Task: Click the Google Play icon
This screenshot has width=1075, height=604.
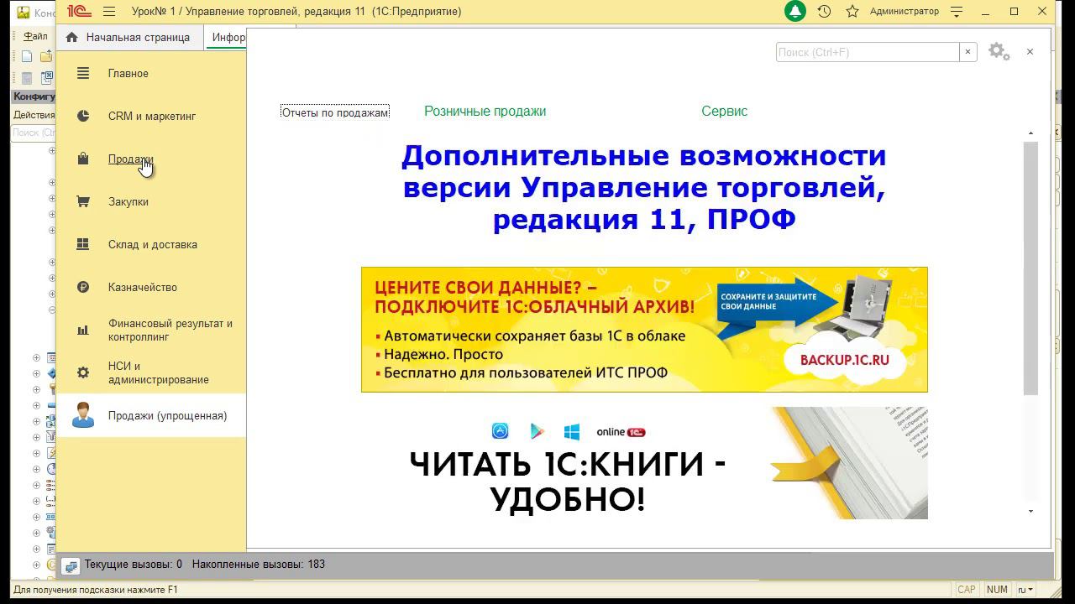Action: point(537,431)
